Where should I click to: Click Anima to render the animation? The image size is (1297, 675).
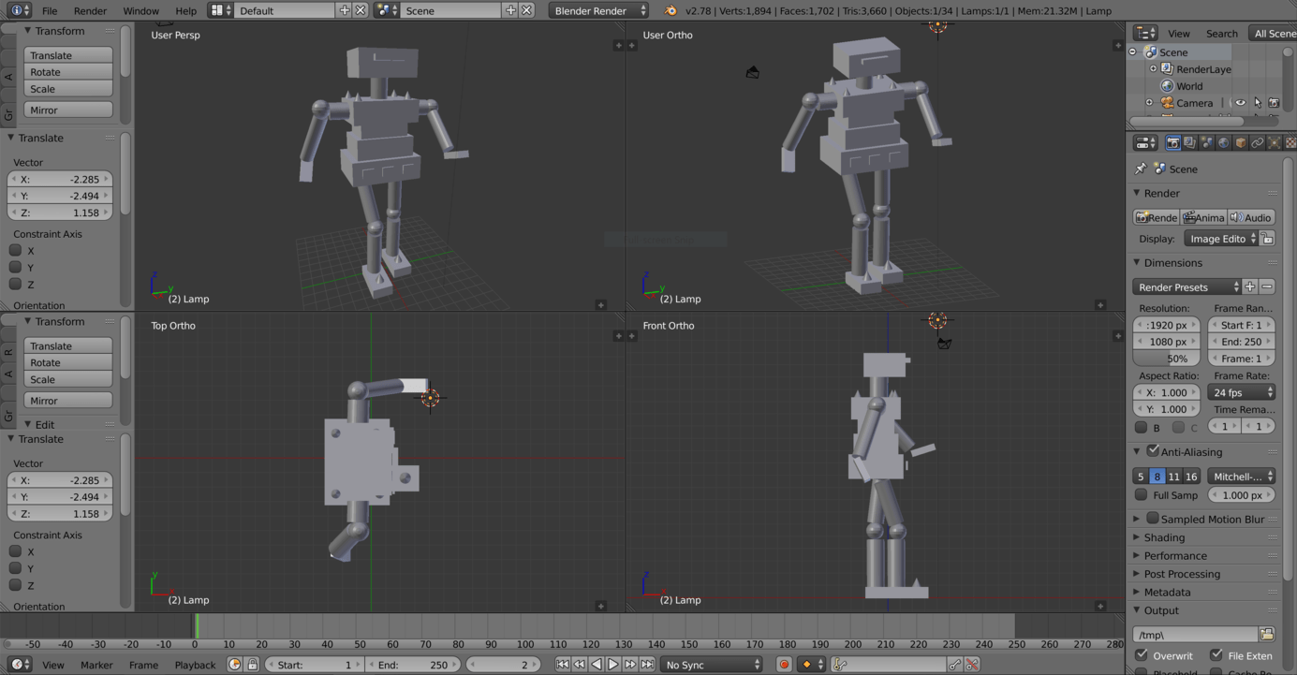[x=1204, y=216]
